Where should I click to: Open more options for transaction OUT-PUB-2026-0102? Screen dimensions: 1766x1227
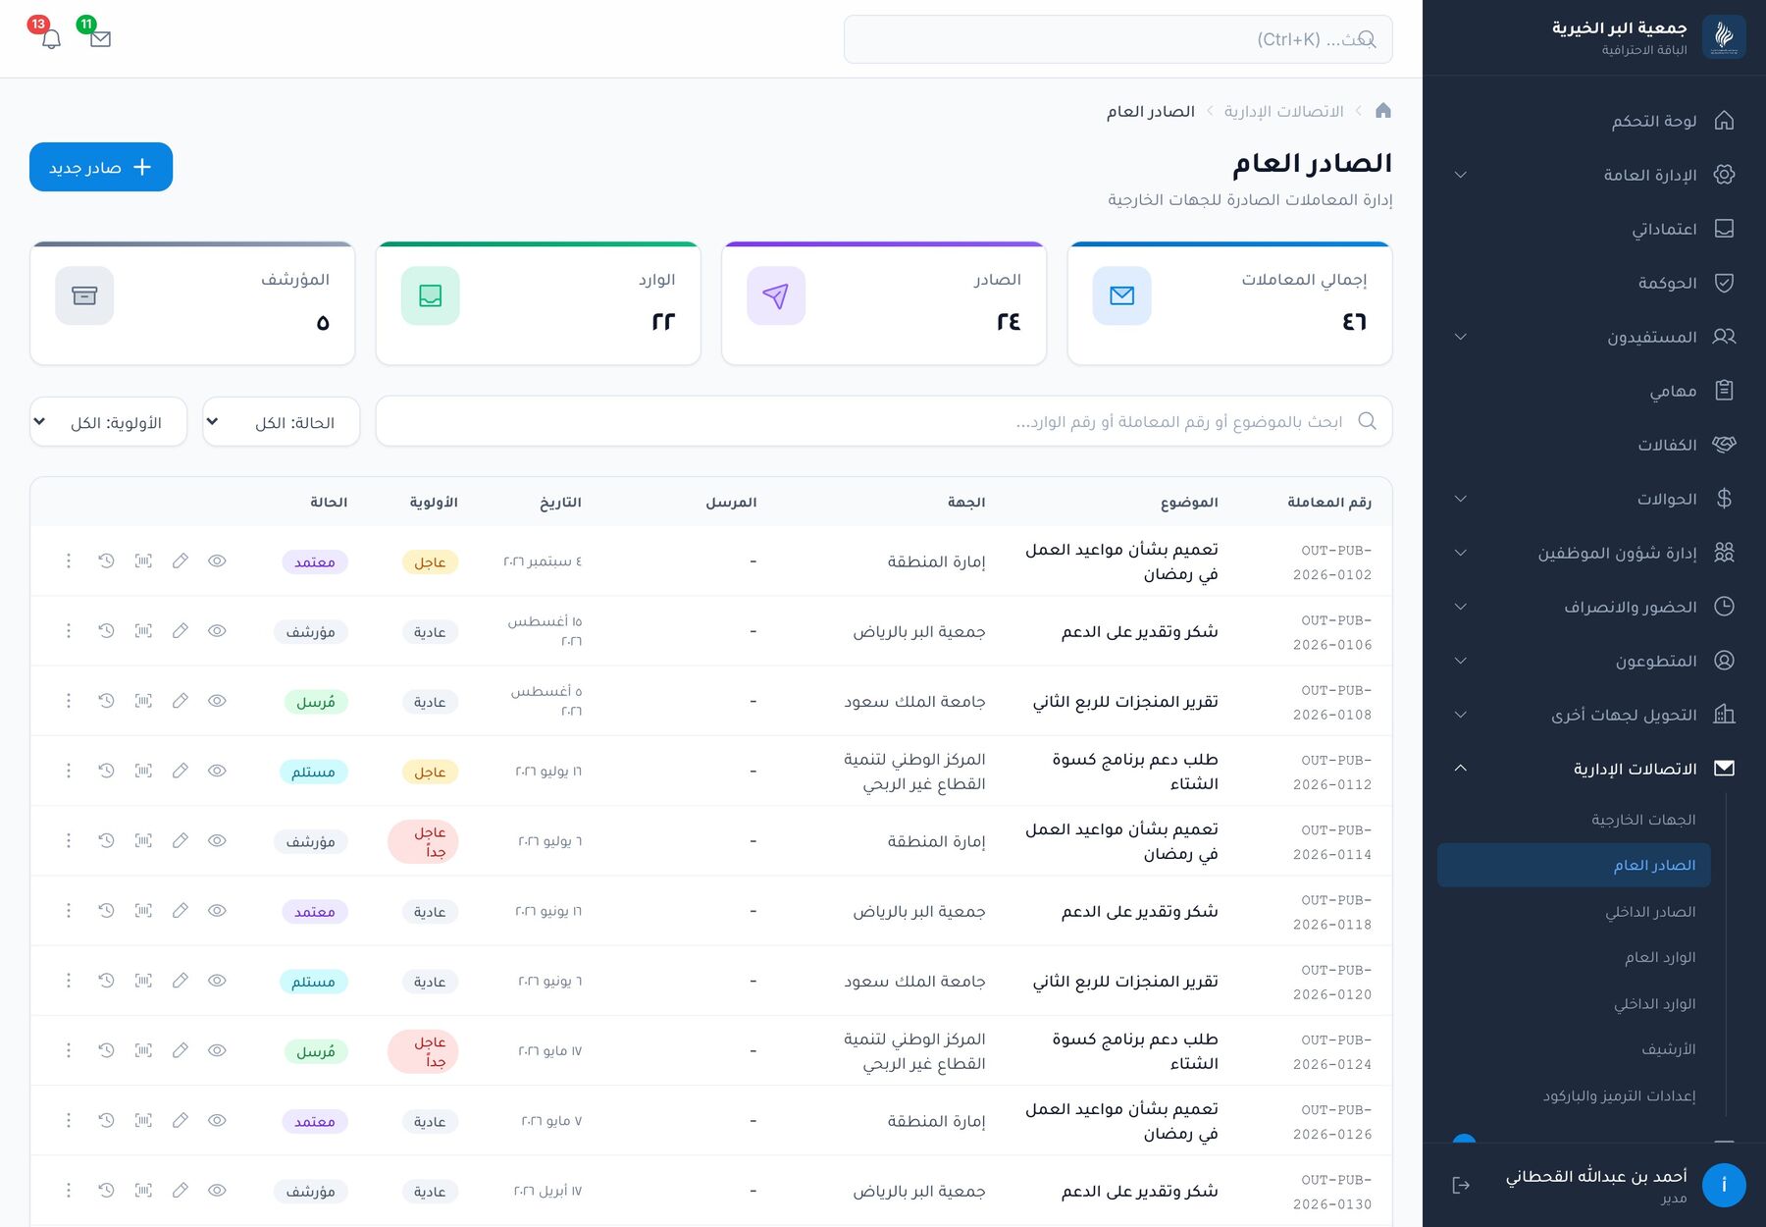69,560
